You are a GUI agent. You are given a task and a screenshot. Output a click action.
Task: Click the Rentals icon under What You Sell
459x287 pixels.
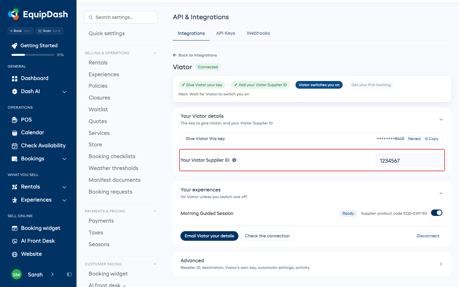click(15, 187)
